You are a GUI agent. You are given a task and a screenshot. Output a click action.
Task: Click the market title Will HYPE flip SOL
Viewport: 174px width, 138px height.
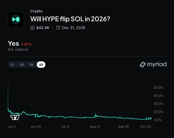point(70,19)
